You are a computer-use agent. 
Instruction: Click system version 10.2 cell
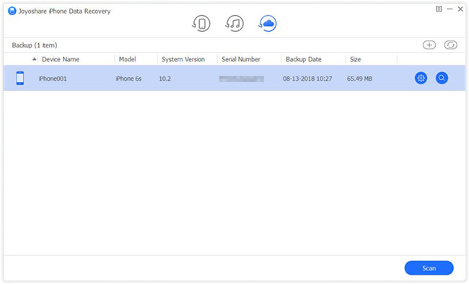(x=165, y=79)
